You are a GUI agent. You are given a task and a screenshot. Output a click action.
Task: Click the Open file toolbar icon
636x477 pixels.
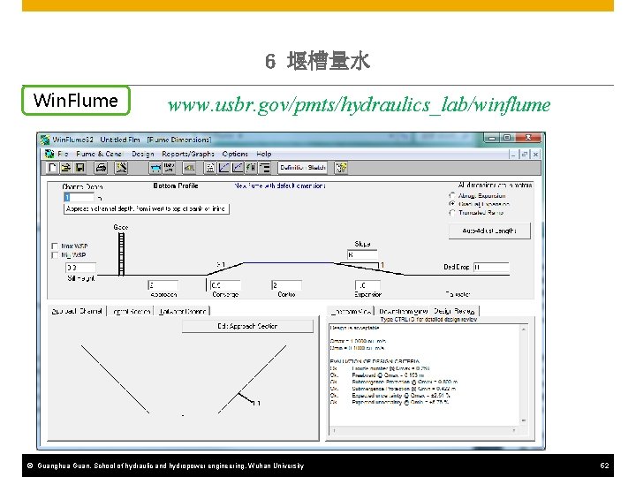click(x=65, y=168)
